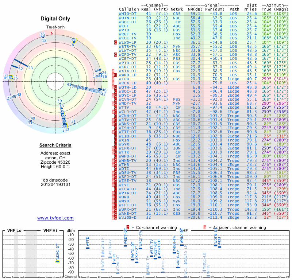Click the W32DS-D callsign

point(127,218)
